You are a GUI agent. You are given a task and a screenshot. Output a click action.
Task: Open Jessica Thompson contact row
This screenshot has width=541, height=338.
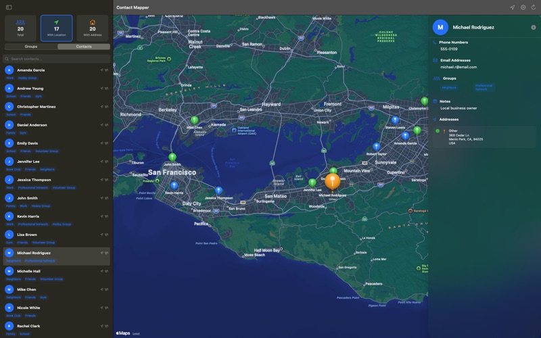57,183
